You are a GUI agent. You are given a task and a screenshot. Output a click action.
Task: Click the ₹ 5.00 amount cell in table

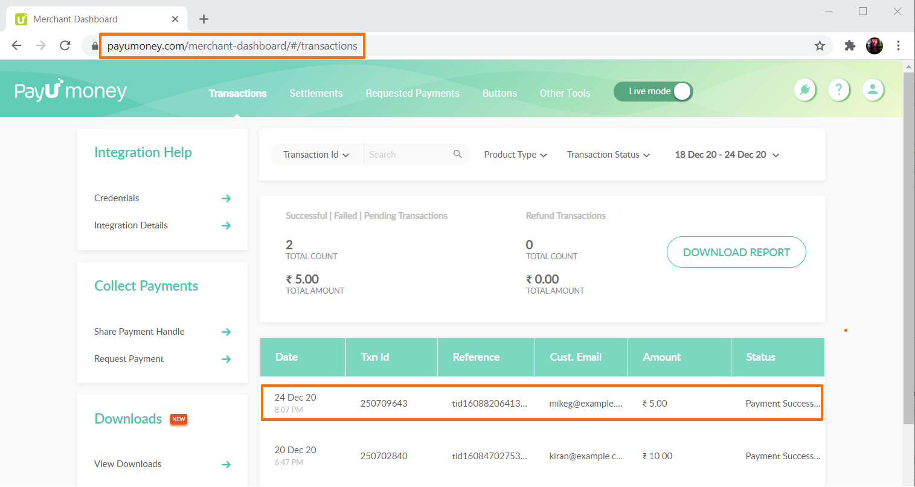pyautogui.click(x=655, y=404)
